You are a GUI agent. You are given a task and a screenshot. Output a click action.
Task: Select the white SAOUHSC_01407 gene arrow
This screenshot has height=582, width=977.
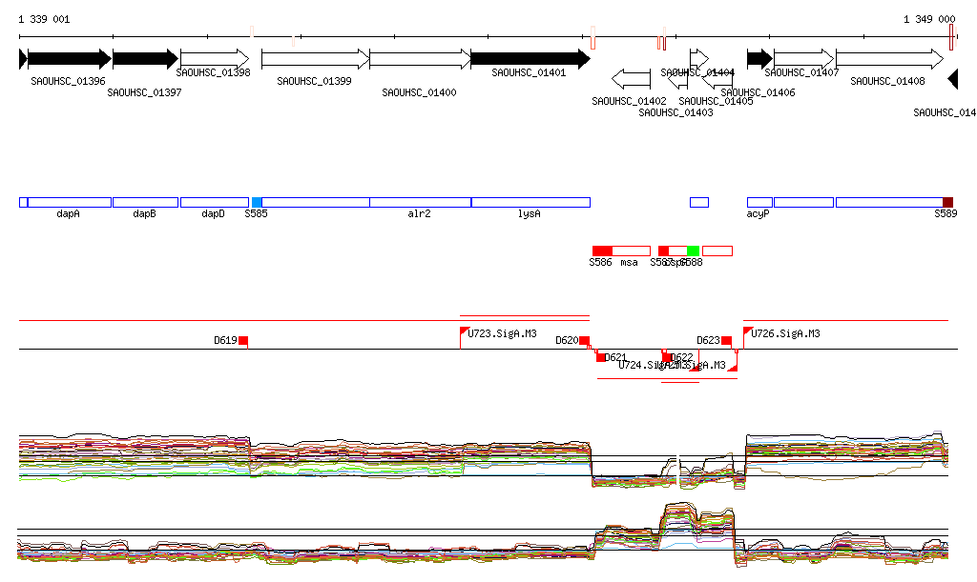point(803,59)
